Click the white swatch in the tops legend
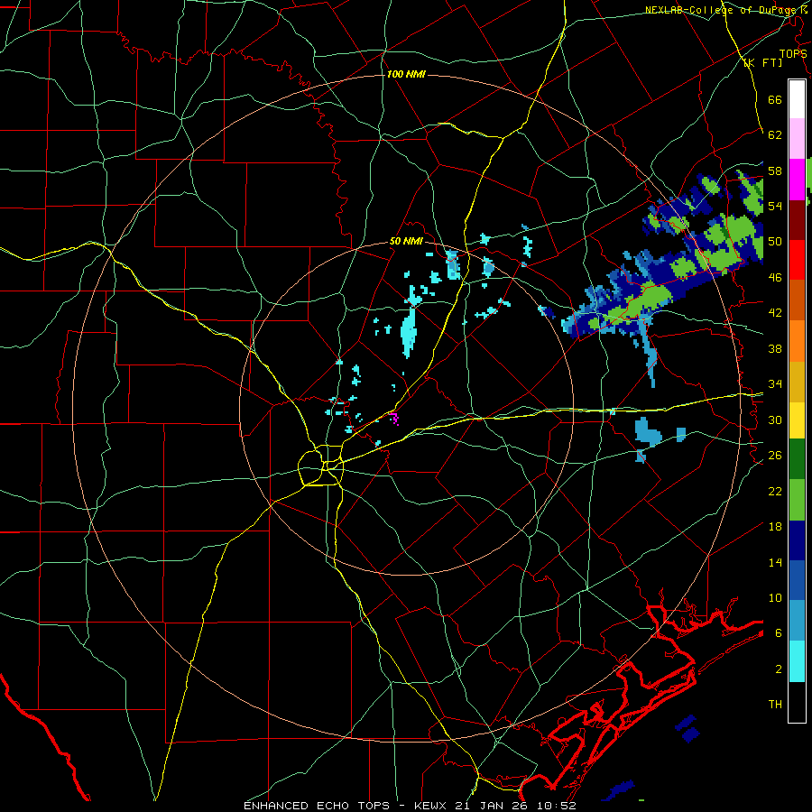 tap(797, 99)
